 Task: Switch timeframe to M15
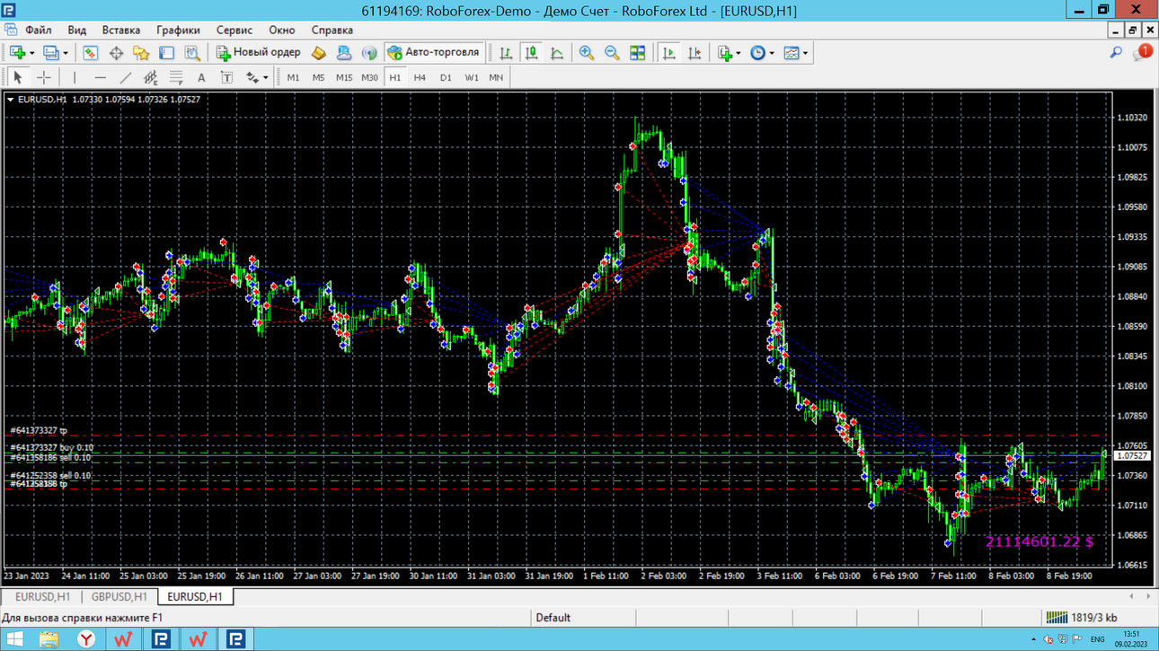coord(344,77)
